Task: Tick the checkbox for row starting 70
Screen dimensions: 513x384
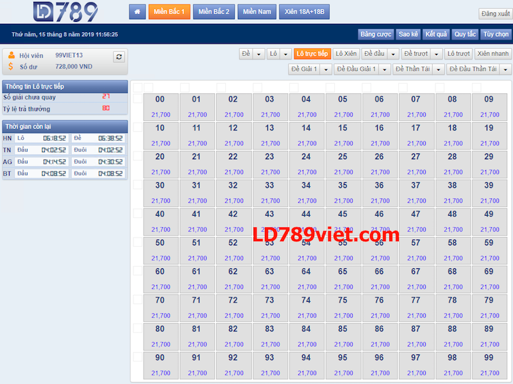Action: (x=138, y=299)
